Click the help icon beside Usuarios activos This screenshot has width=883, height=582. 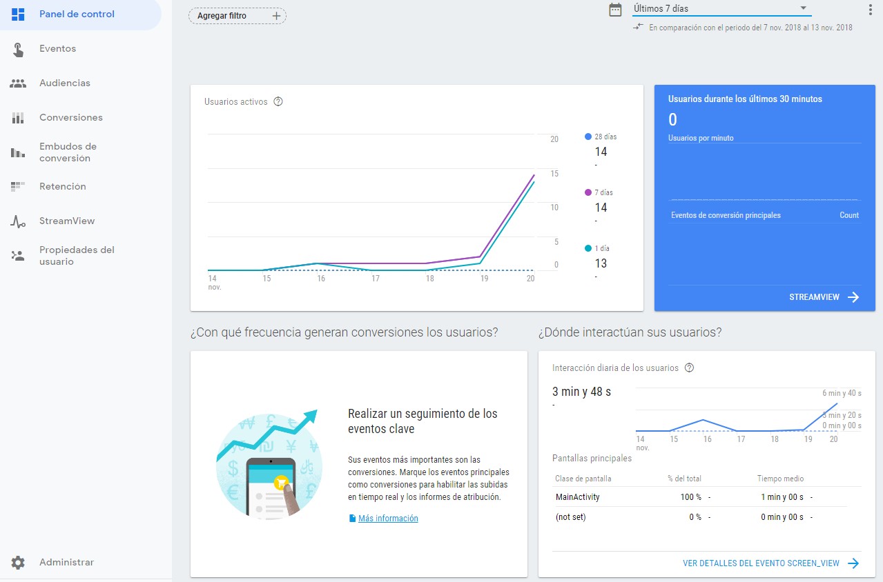pos(278,102)
